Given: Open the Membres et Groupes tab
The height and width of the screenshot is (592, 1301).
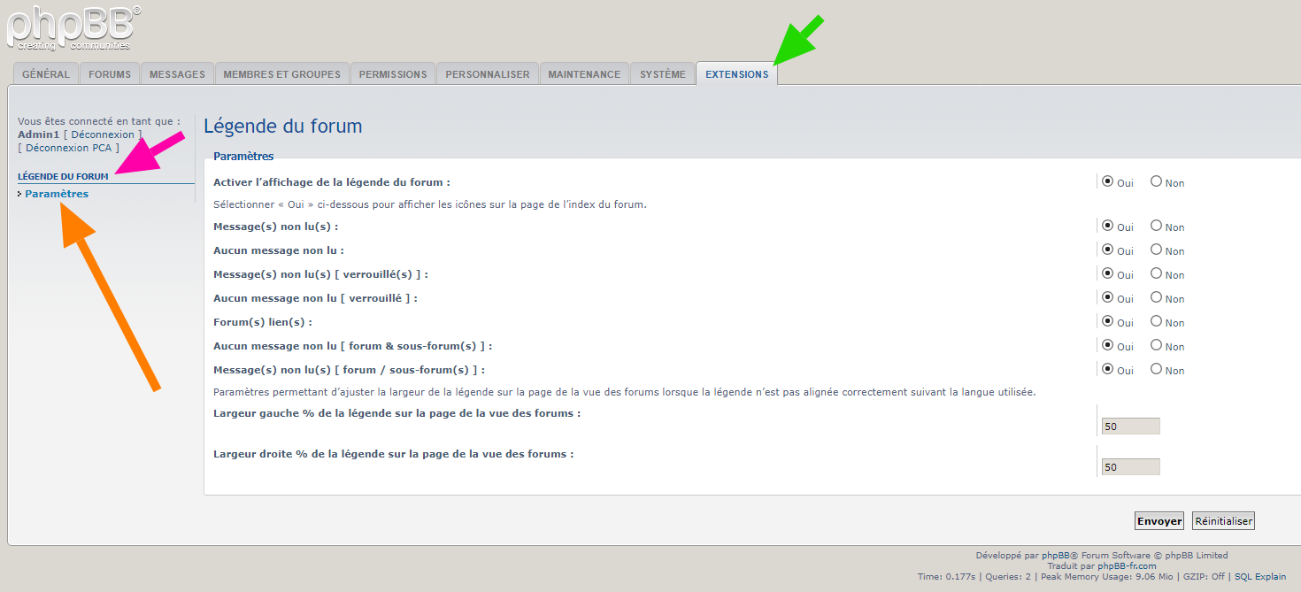Looking at the screenshot, I should click(281, 74).
